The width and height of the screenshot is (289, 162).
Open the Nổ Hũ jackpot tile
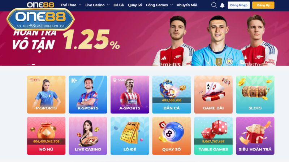tap(46, 136)
